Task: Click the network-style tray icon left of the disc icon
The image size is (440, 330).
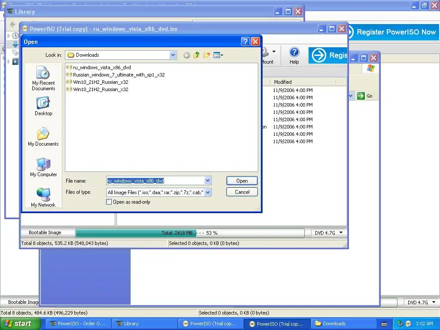Action: coord(400,324)
